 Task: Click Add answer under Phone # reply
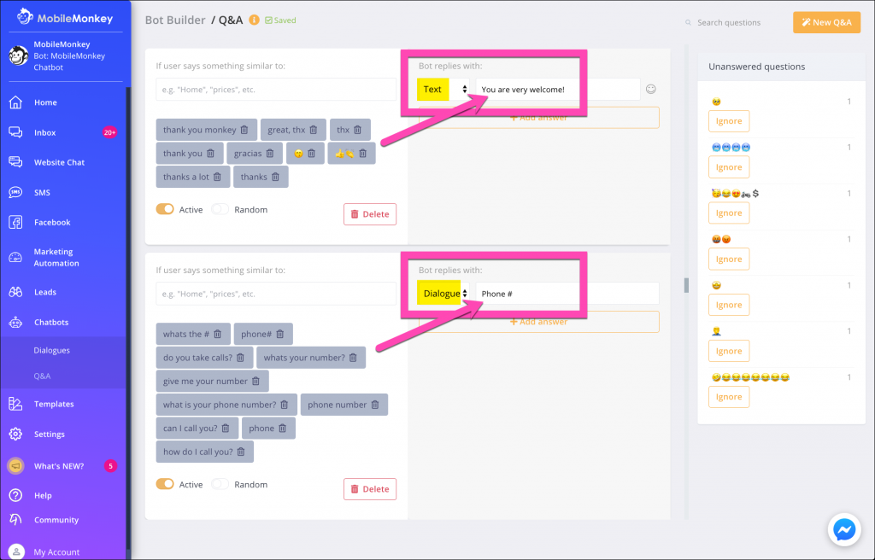pyautogui.click(x=539, y=322)
